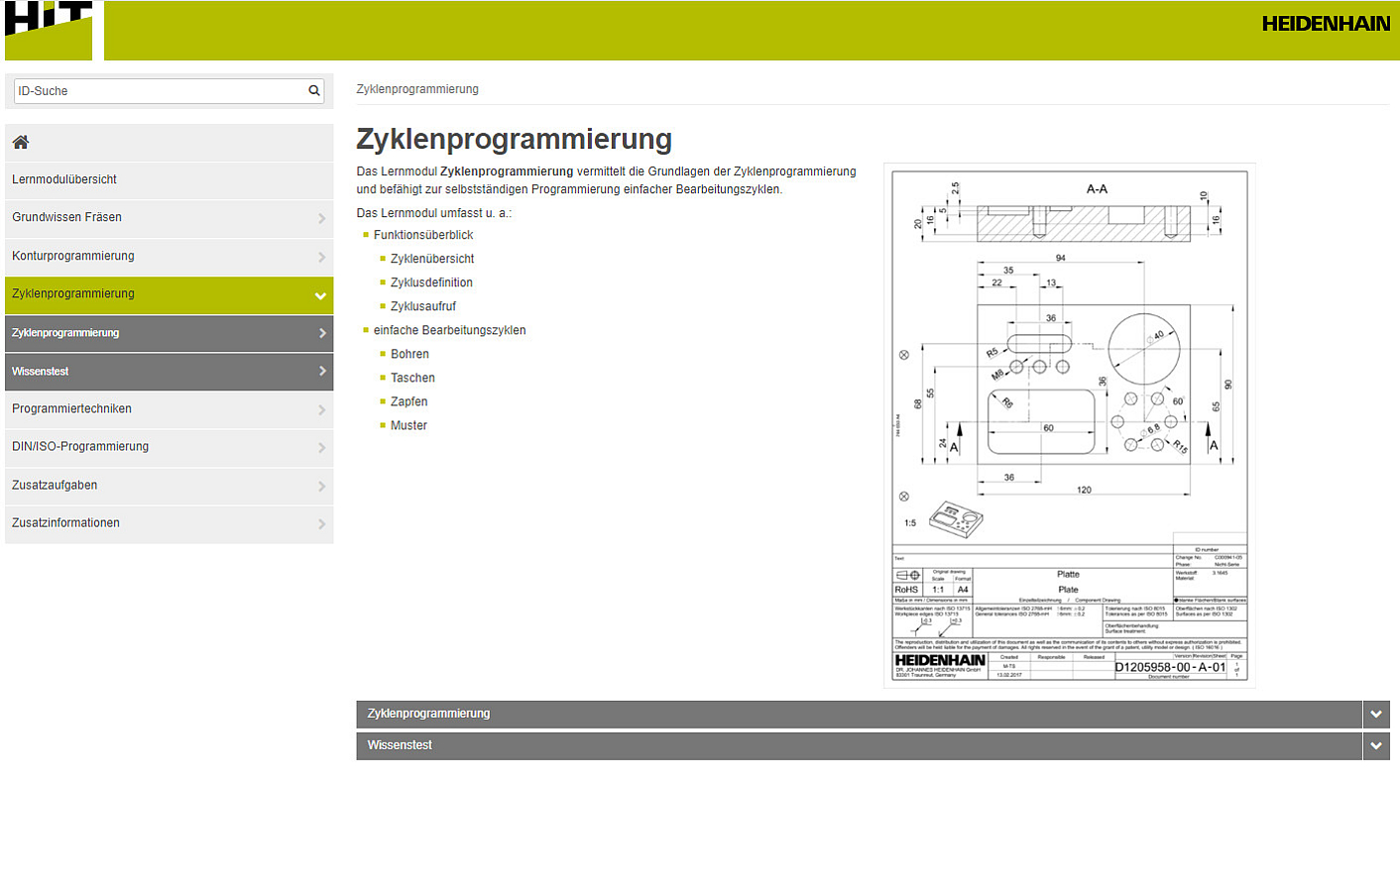Expand Wissenstest accordion bar in content
Viewport: 1400px width, 893px height.
click(859, 746)
